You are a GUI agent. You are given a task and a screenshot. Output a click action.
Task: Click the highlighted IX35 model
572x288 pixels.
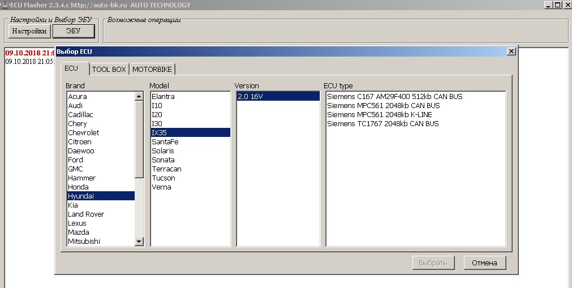[x=191, y=132]
